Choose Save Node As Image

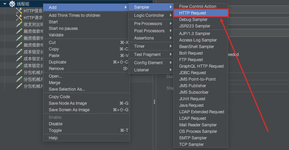coord(68,103)
